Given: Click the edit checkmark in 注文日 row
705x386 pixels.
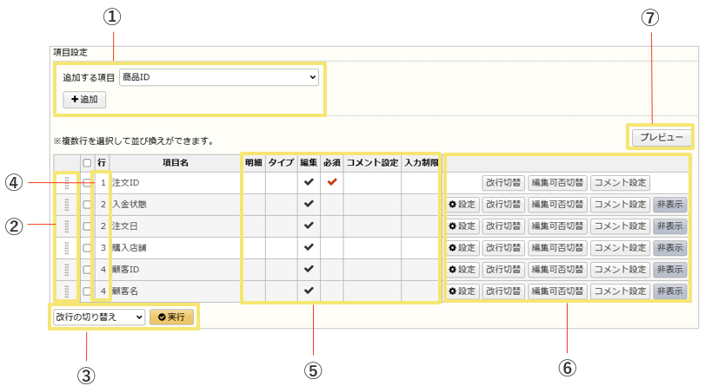Looking at the screenshot, I should (309, 226).
